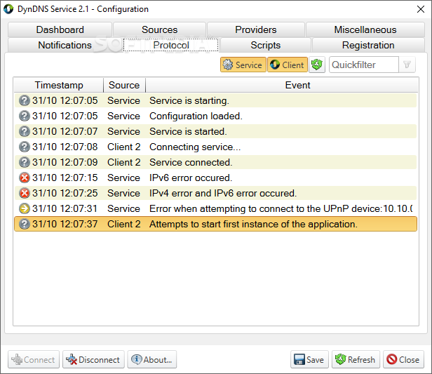432x374 pixels.
Task: Select the 'IPv6 error occured.' event text
Action: coord(191,178)
